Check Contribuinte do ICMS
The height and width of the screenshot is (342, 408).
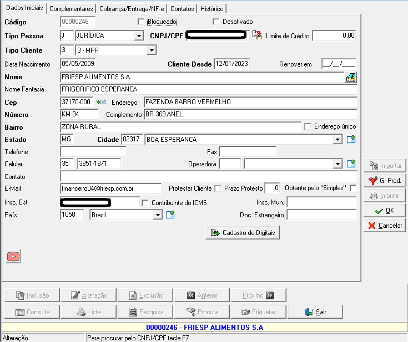[x=145, y=203]
